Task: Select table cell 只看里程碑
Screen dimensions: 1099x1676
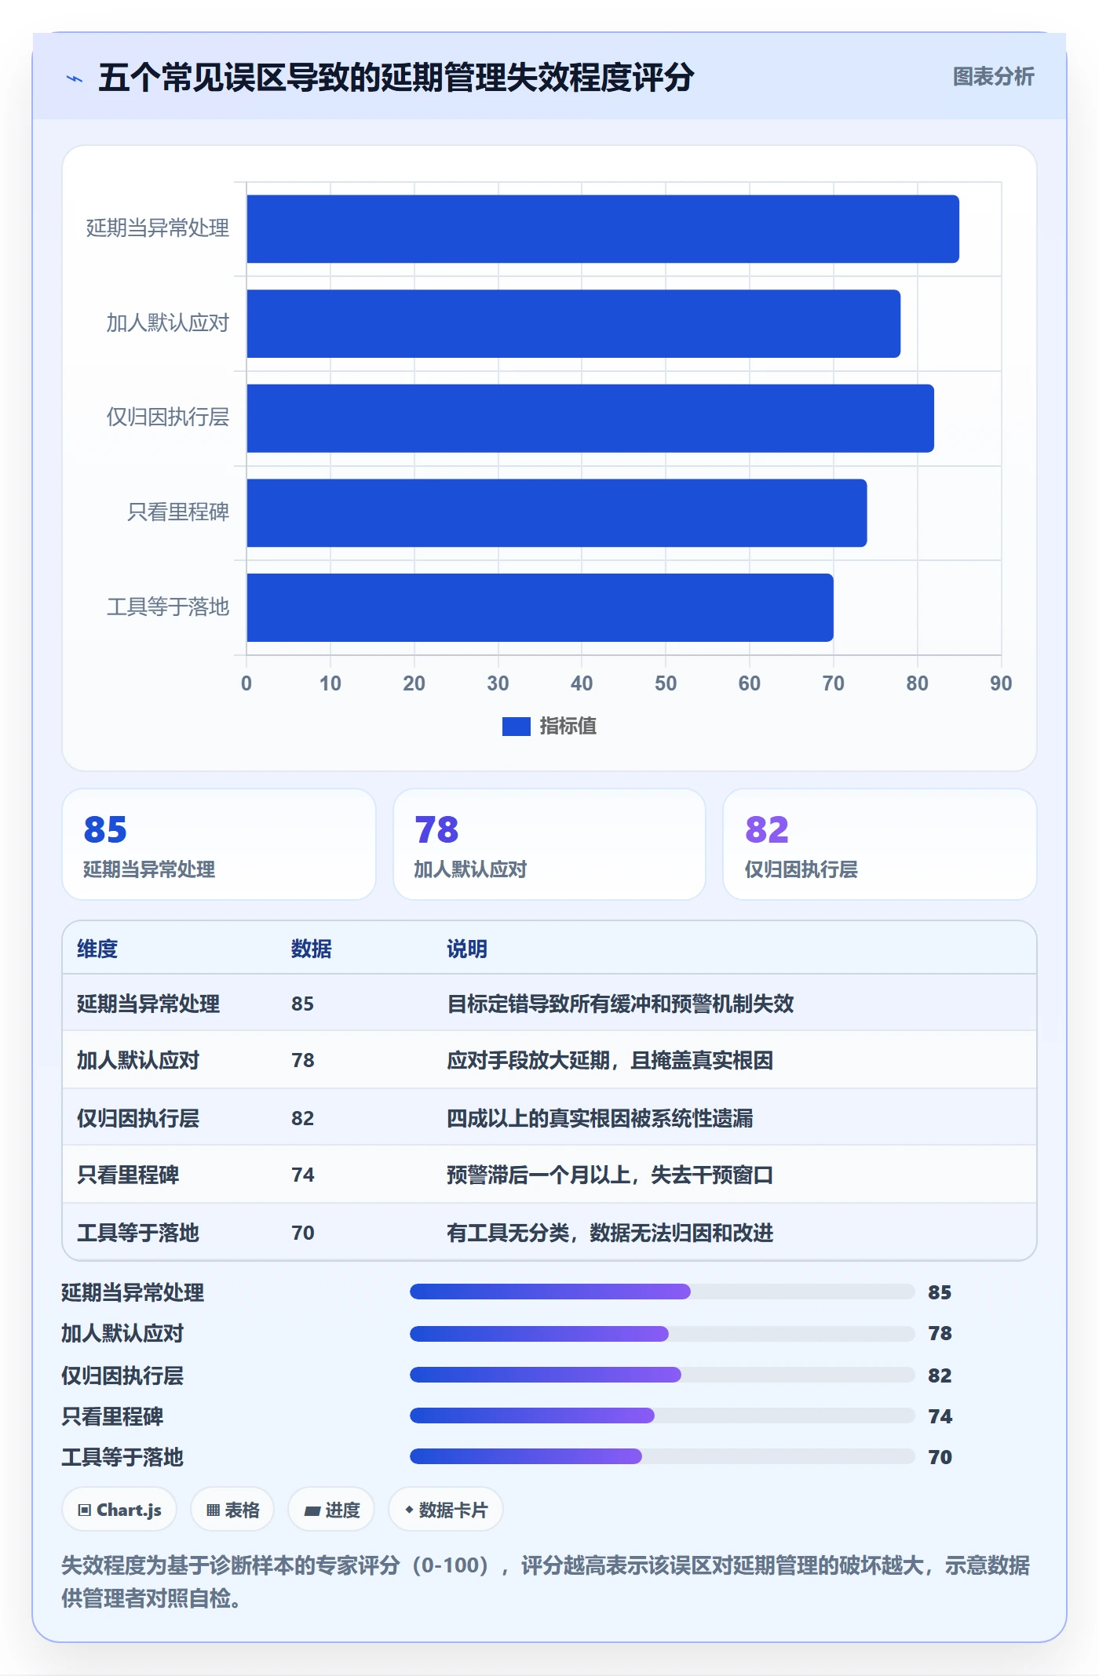Action: tap(128, 1175)
